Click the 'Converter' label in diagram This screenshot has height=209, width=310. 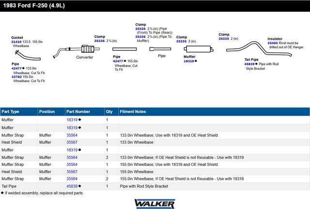(x=85, y=57)
